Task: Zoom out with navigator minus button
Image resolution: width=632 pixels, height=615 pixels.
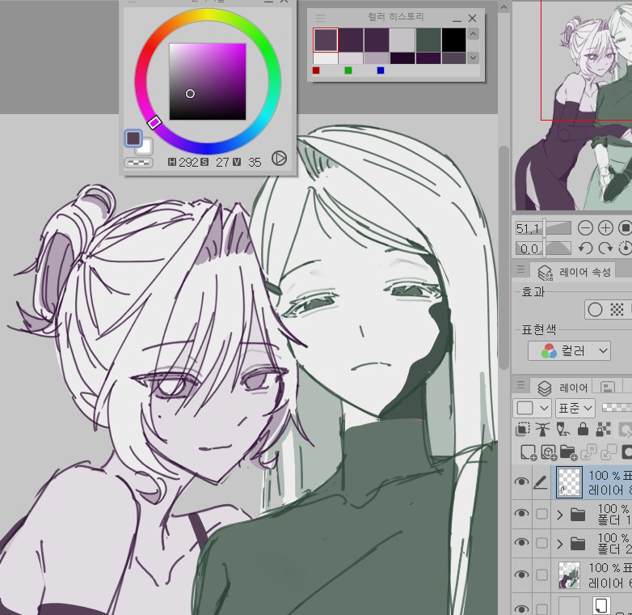Action: (585, 228)
